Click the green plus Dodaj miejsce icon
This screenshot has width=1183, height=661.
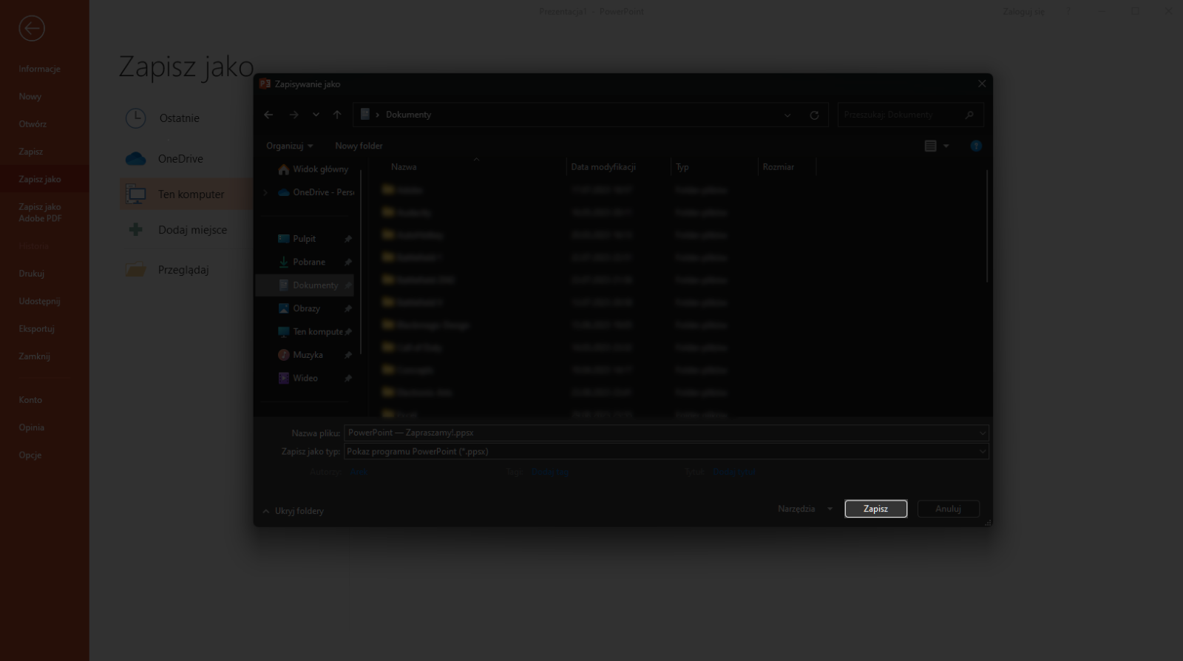click(x=135, y=230)
